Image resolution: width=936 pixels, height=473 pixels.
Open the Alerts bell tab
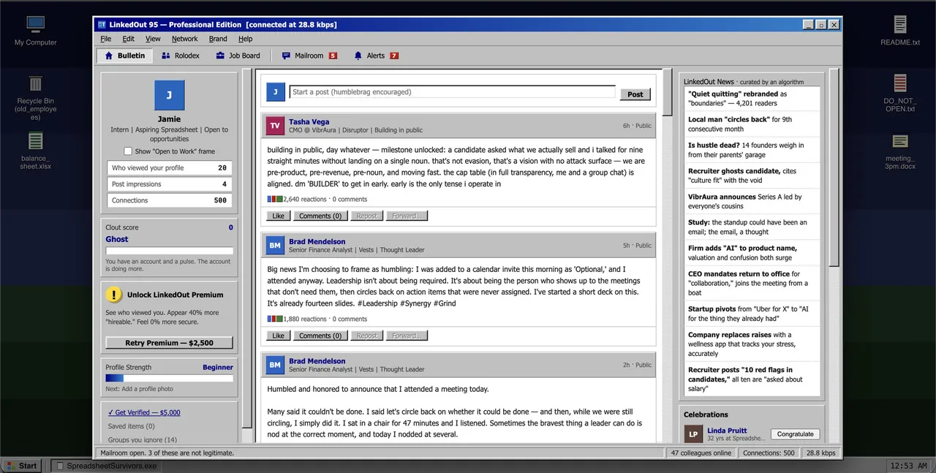click(x=376, y=56)
